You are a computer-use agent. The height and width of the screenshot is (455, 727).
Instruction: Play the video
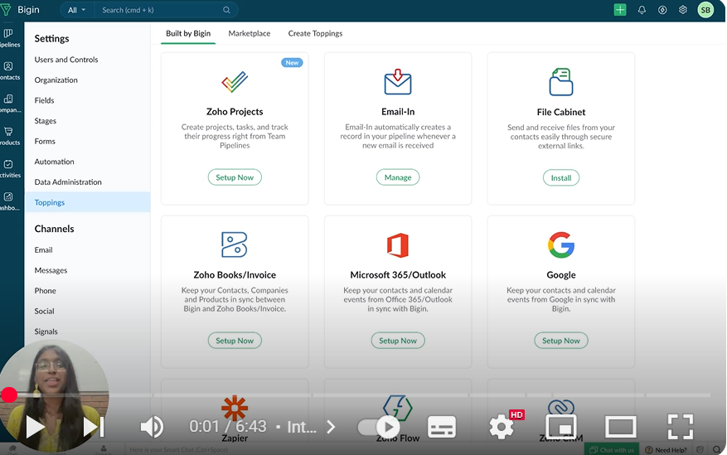click(35, 427)
